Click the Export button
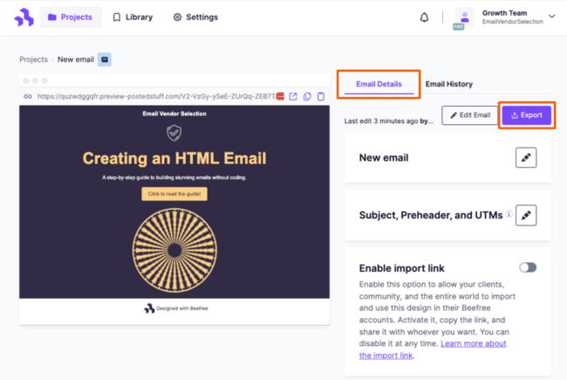 click(x=527, y=115)
